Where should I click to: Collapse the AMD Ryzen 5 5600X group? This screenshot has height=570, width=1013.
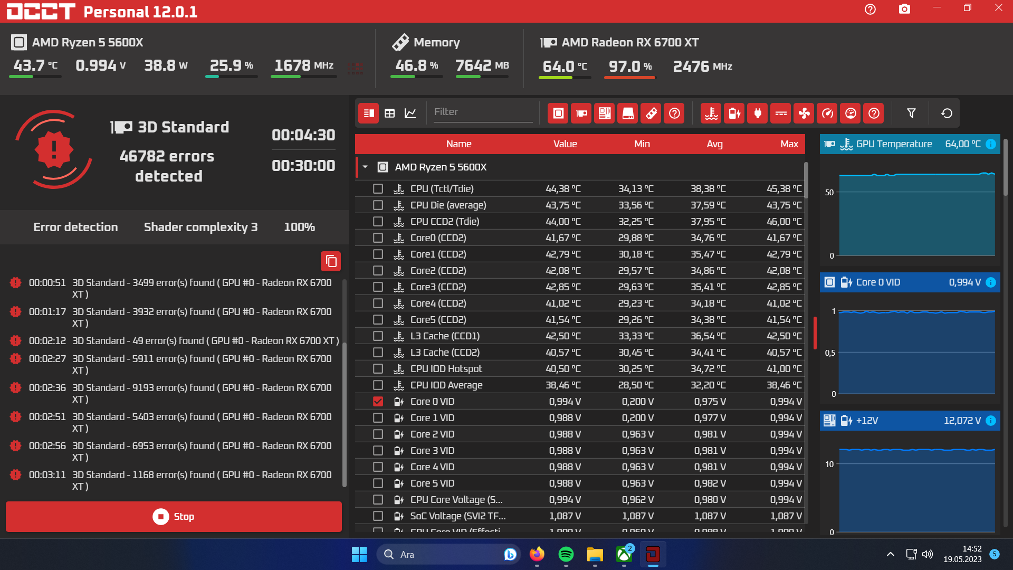365,167
